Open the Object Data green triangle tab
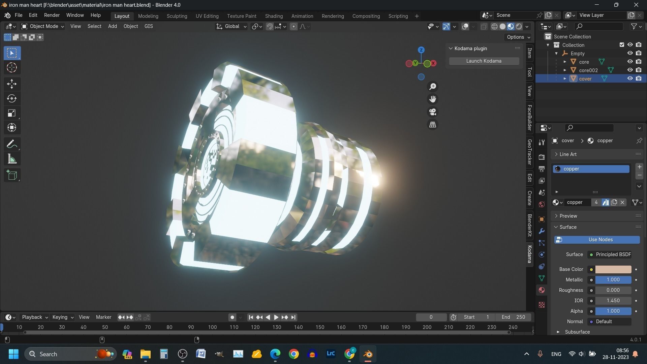Screen dimensions: 647x364 coord(542,278)
